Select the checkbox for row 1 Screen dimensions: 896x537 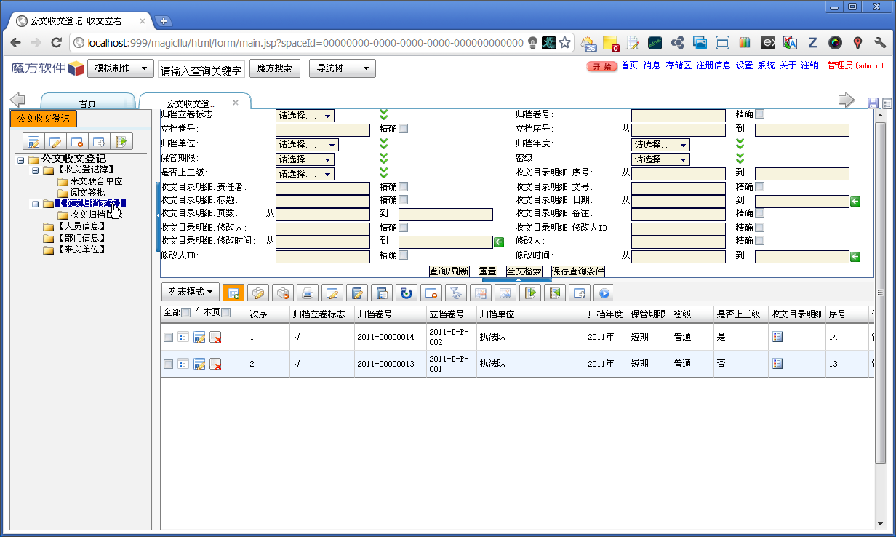point(169,338)
